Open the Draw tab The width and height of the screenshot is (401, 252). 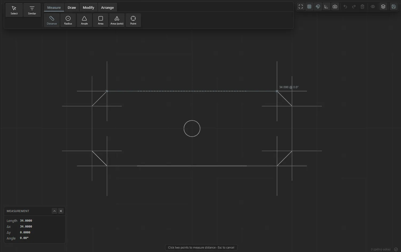72,7
